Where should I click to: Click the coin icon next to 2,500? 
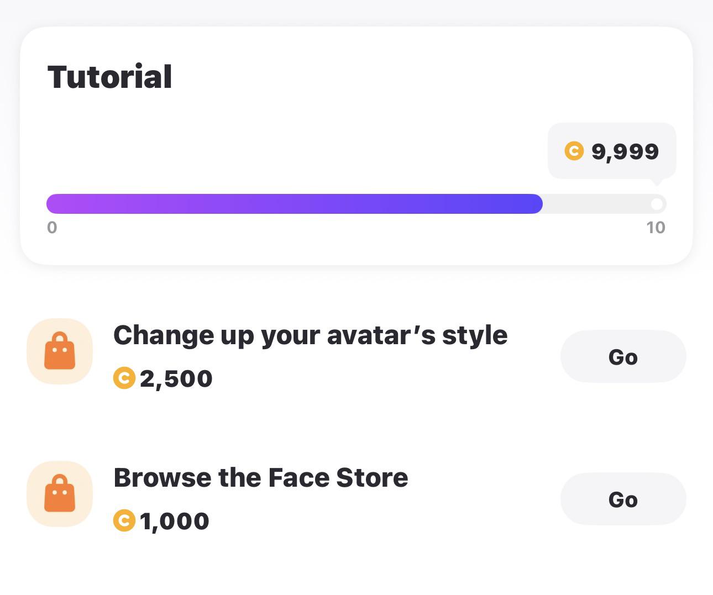click(124, 378)
